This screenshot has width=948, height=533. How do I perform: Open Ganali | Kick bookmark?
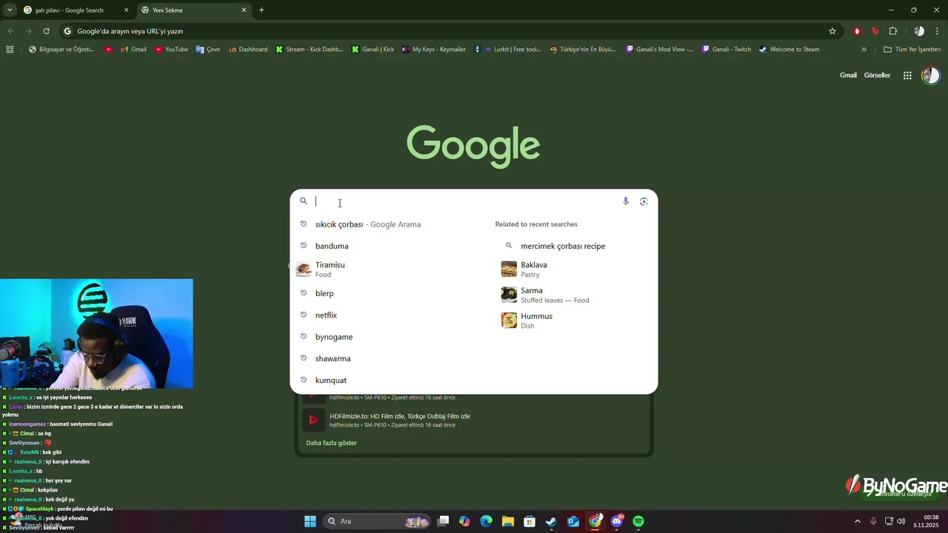(x=373, y=50)
